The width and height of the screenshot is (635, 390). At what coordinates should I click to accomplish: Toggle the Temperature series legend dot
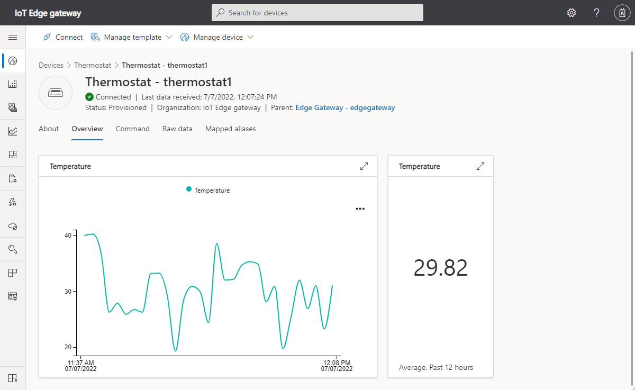pos(189,189)
